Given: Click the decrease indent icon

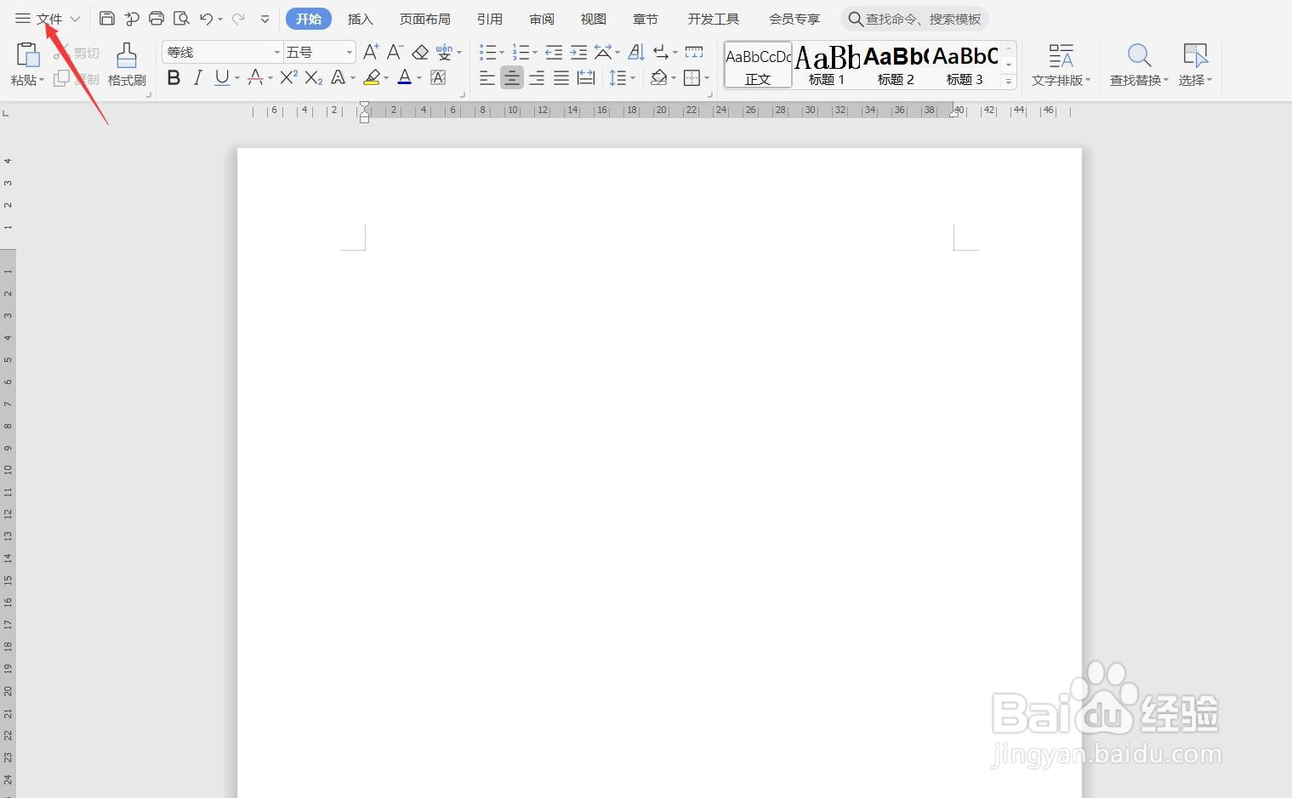Looking at the screenshot, I should coord(554,53).
